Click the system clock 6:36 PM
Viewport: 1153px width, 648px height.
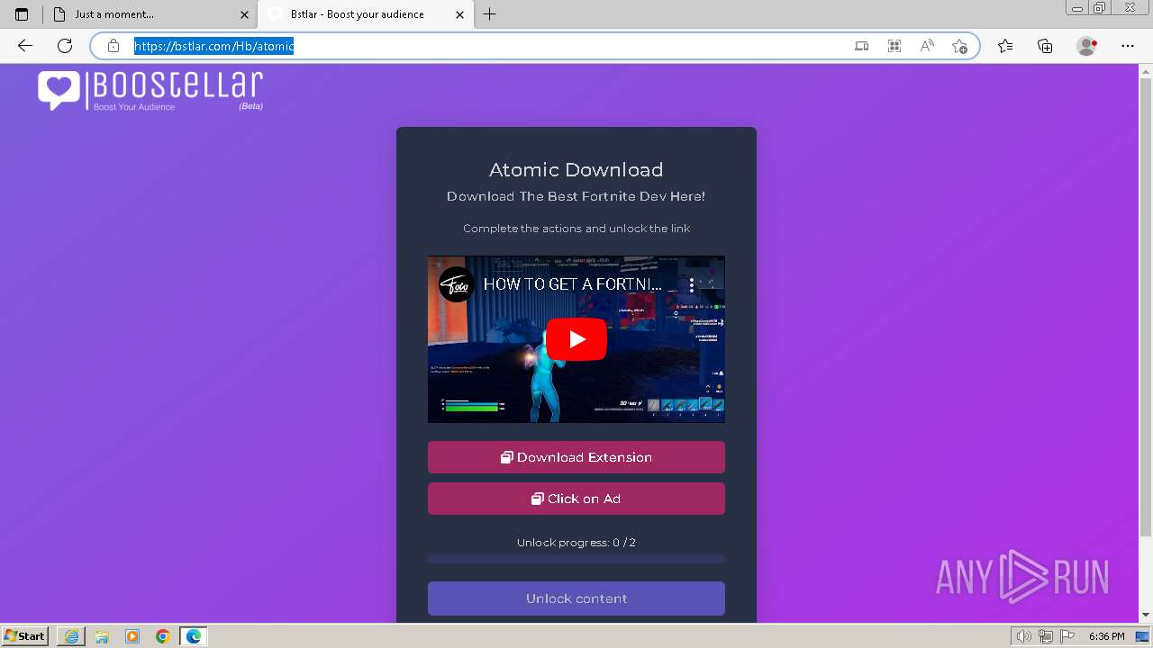pos(1106,636)
